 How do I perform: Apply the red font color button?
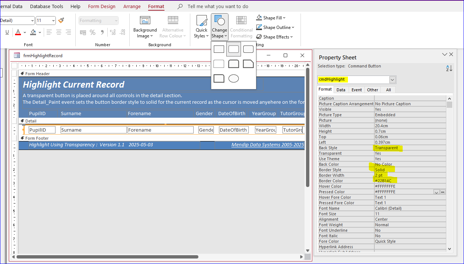(x=18, y=32)
